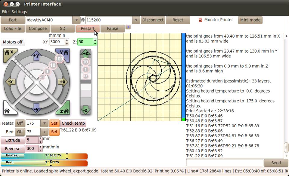The width and height of the screenshot is (289, 176).
Task: Open the heater temperature 175 dropdown
Action: click(44, 123)
